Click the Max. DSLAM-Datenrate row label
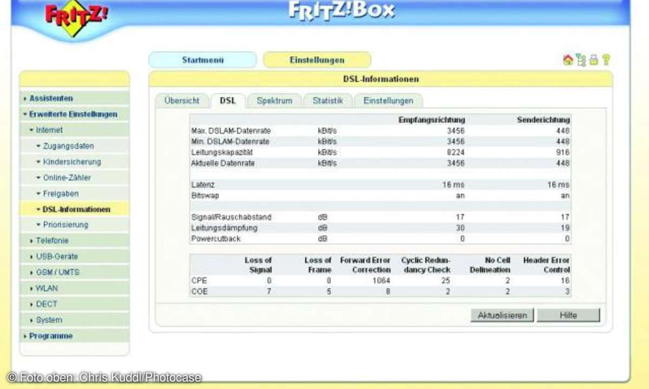Image resolution: width=649 pixels, height=389 pixels. (x=231, y=131)
